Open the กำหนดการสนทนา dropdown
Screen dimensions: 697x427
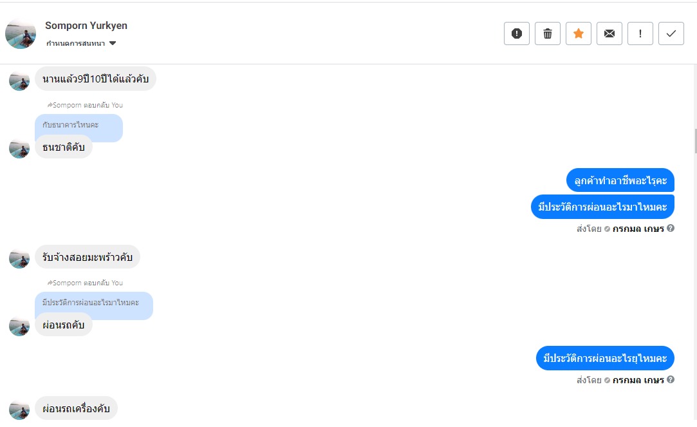pos(76,44)
